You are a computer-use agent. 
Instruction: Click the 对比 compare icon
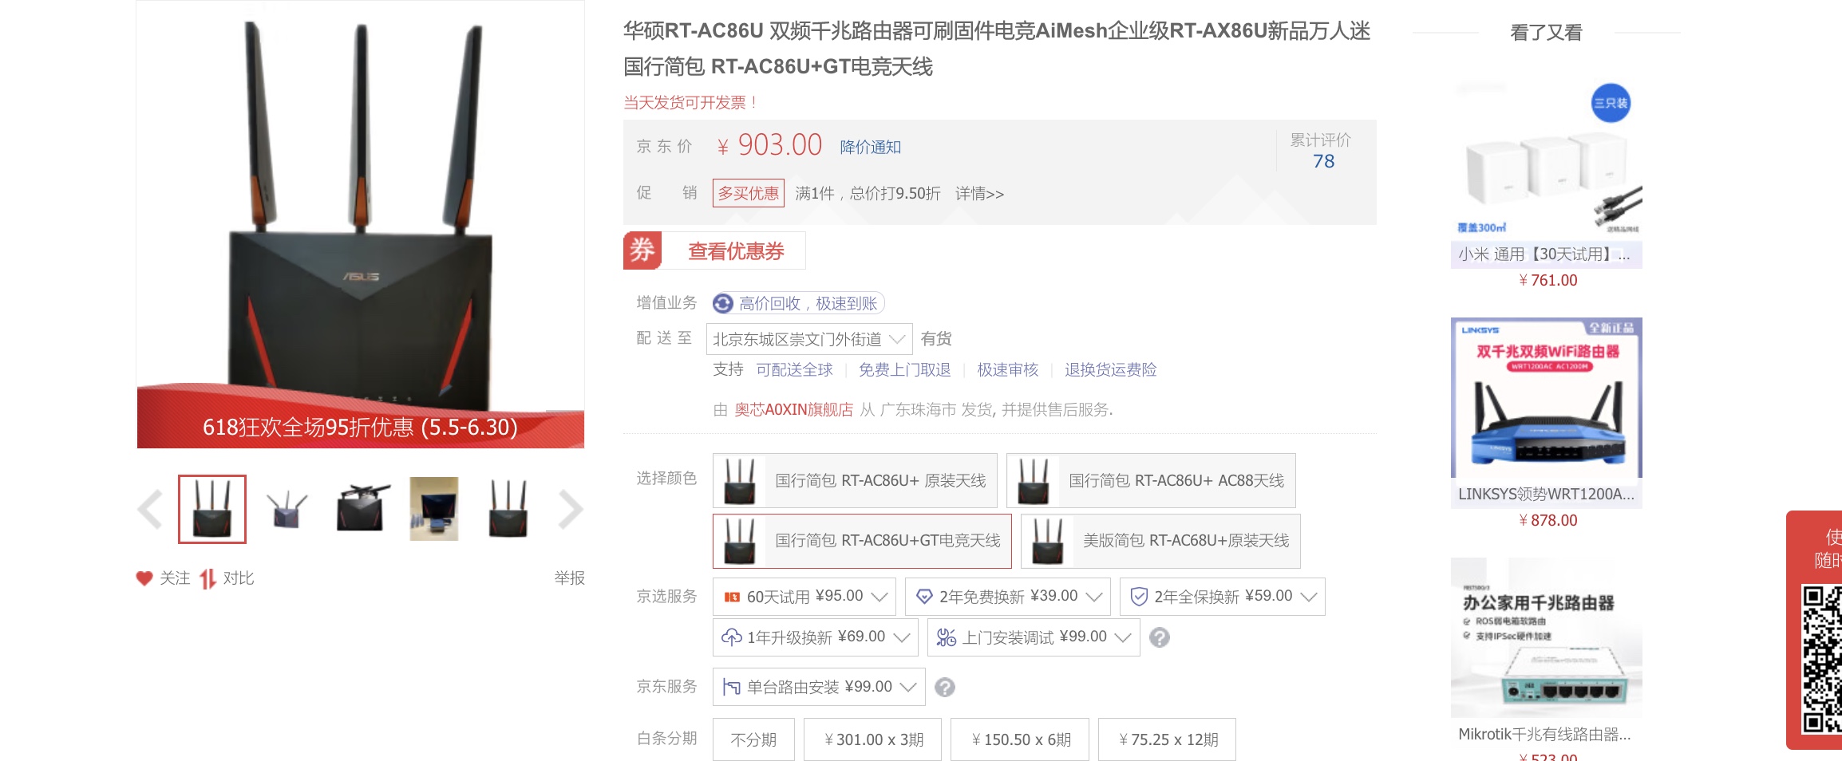coord(209,578)
